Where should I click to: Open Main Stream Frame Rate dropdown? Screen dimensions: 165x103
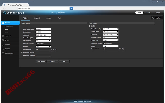click(x=43, y=38)
